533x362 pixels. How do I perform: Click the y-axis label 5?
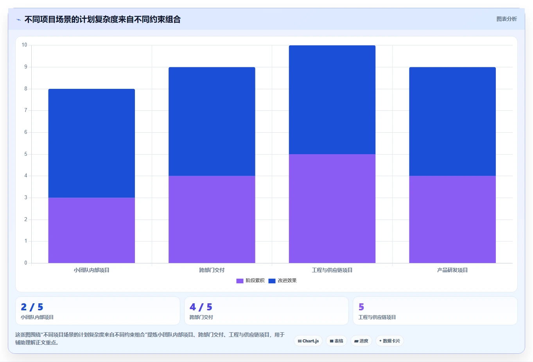pos(26,154)
